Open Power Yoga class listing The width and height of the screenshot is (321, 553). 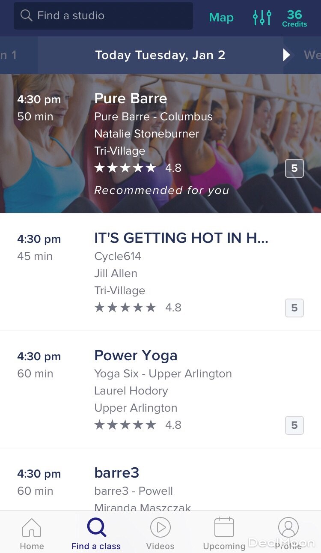point(136,356)
